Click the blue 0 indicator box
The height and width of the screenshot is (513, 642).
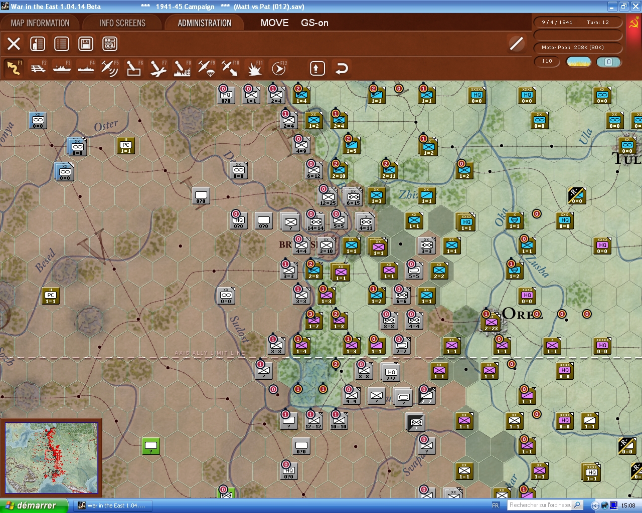[x=608, y=62]
